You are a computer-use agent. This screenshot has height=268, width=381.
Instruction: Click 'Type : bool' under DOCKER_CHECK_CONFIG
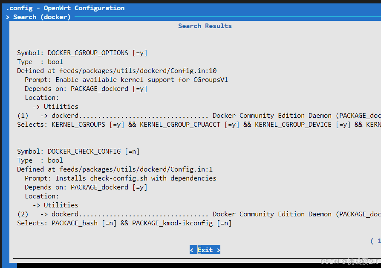point(40,160)
